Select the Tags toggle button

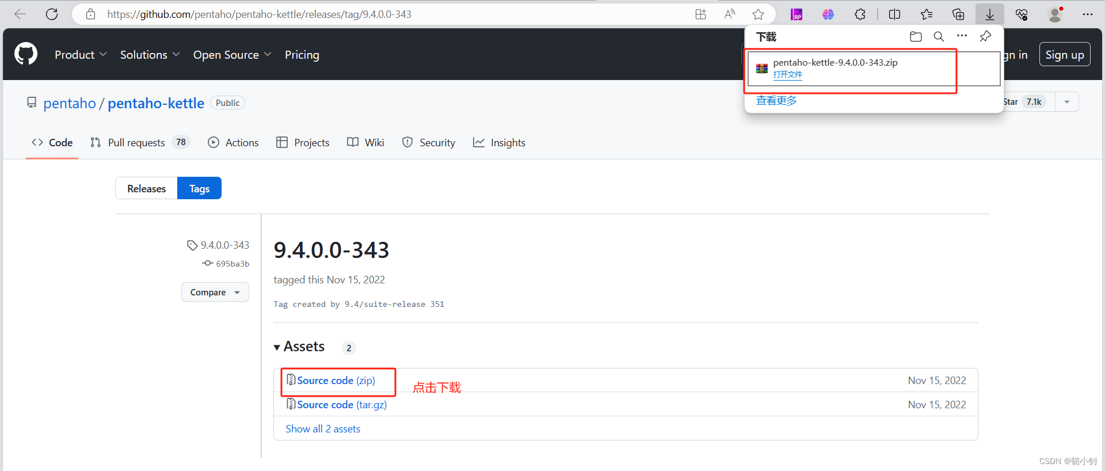(199, 188)
